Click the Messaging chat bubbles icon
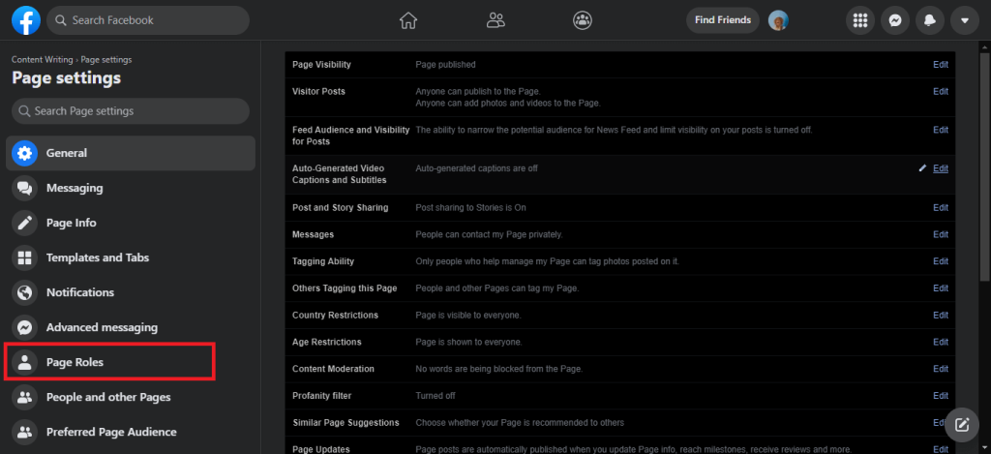 coord(24,188)
